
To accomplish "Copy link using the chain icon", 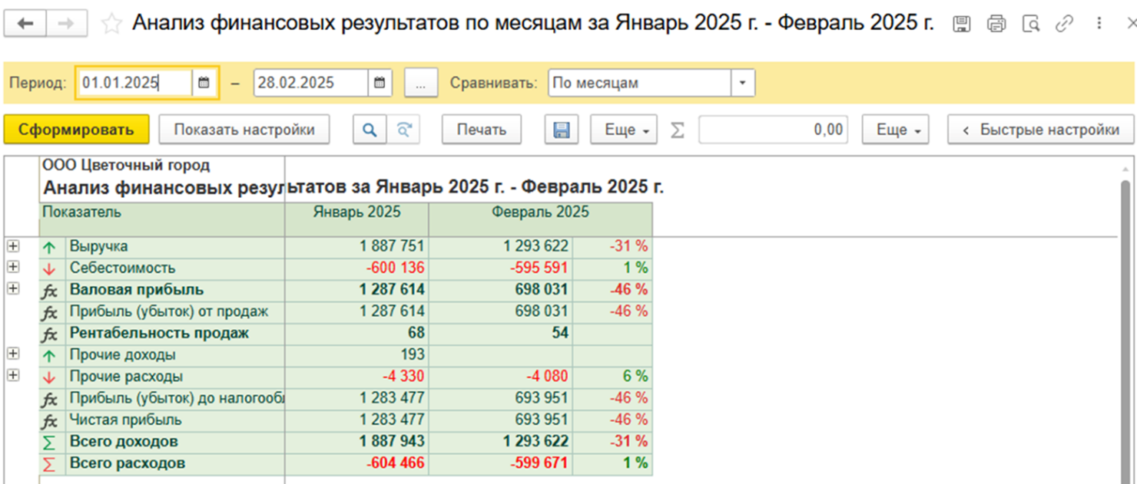I will click(x=1064, y=24).
